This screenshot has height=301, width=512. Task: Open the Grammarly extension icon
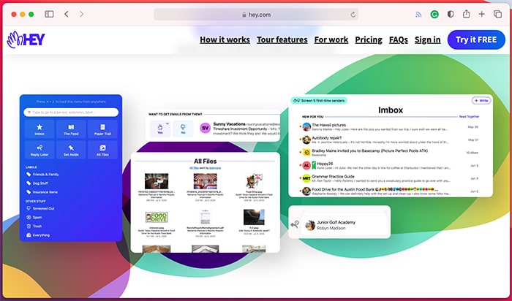(434, 15)
